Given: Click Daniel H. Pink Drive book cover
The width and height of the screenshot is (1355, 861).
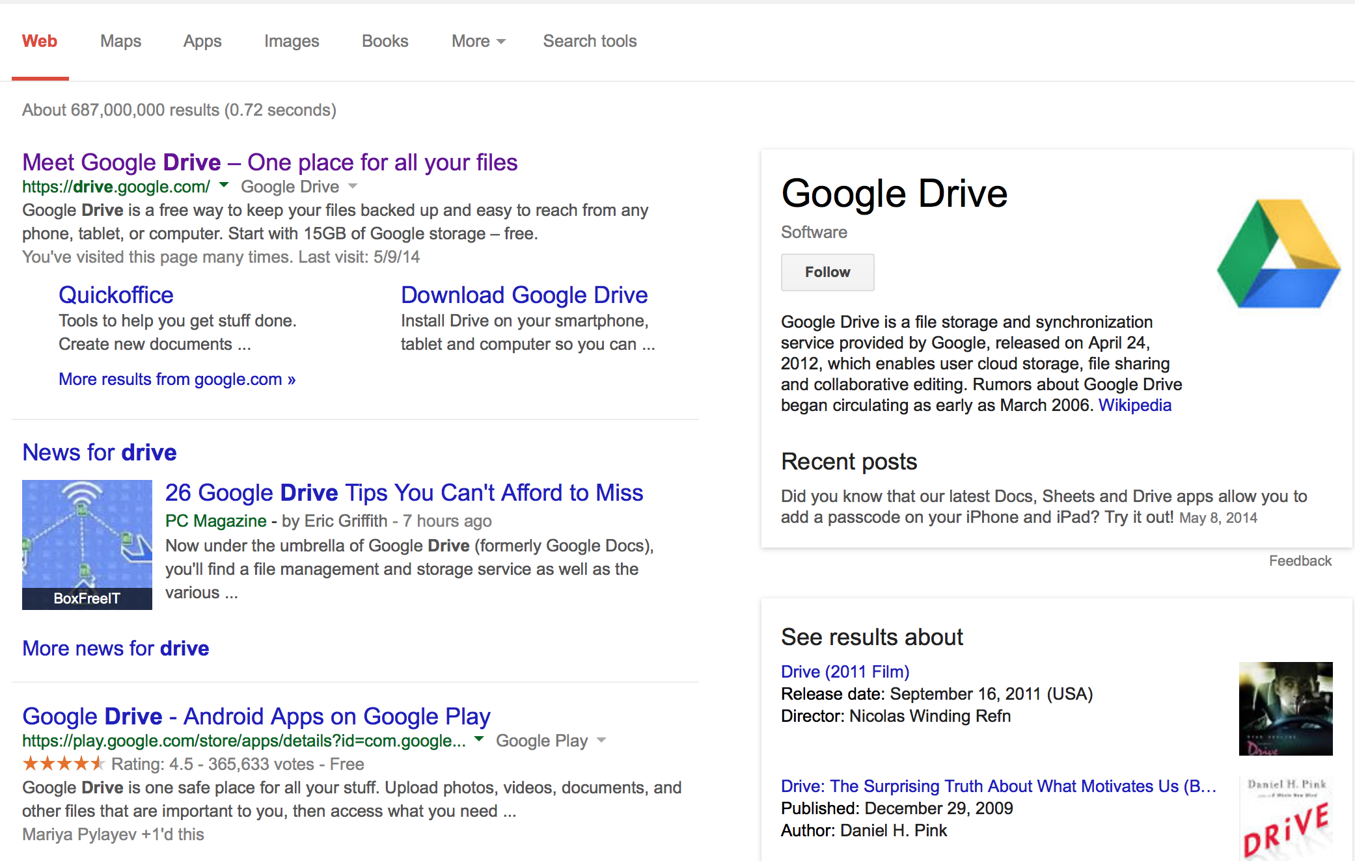Looking at the screenshot, I should click(1285, 818).
